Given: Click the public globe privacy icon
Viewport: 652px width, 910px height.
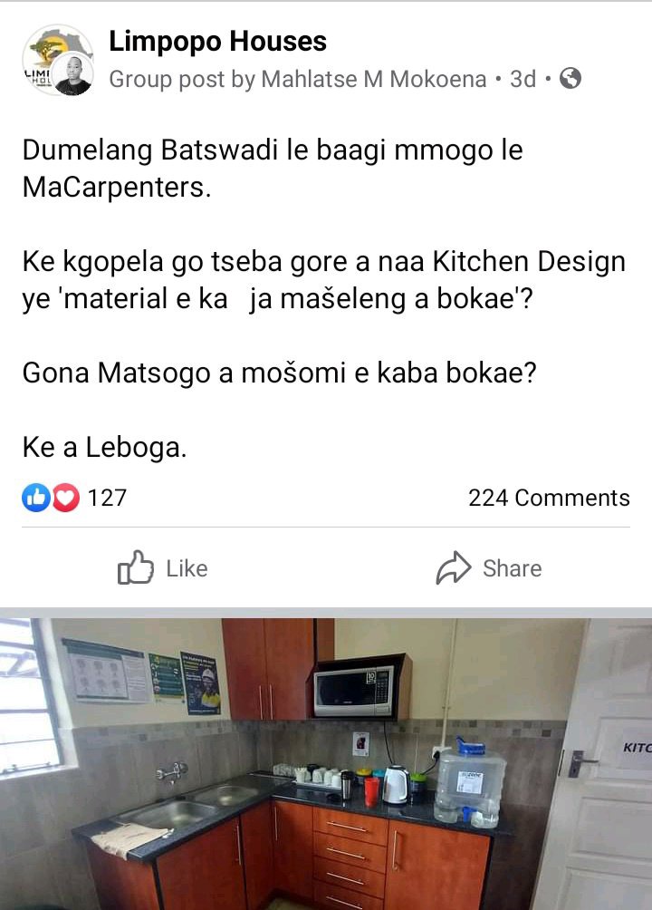Looking at the screenshot, I should tap(570, 78).
